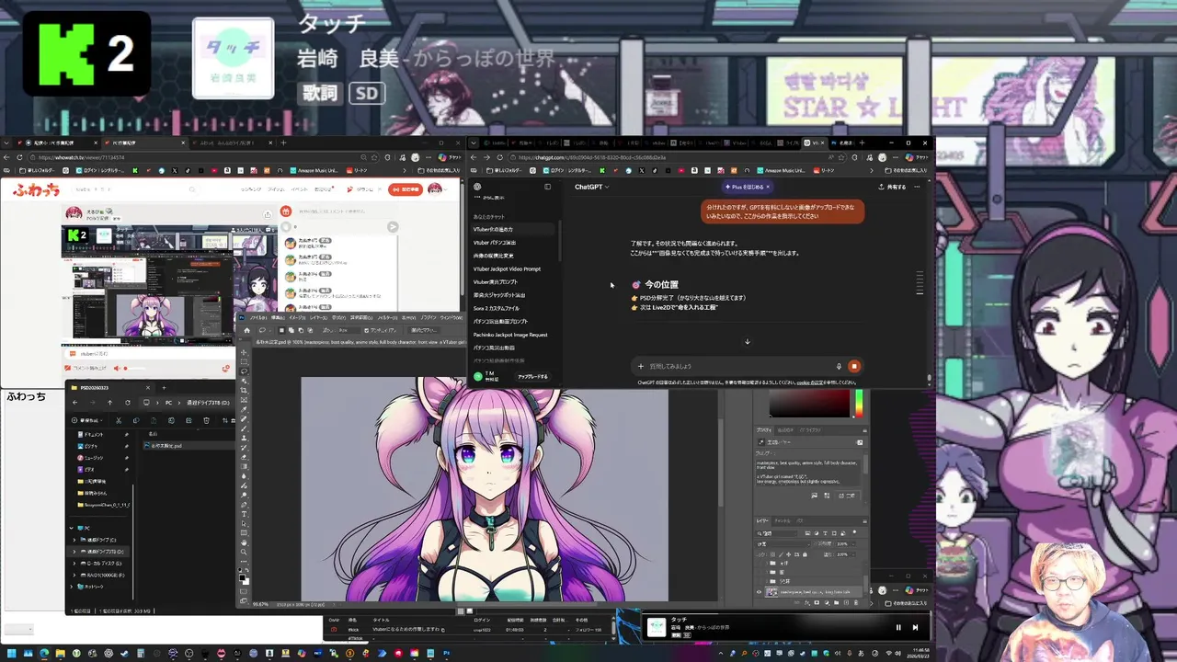1177x662 pixels.
Task: Click the gift icon in ふわっち comment area
Action: point(286,211)
